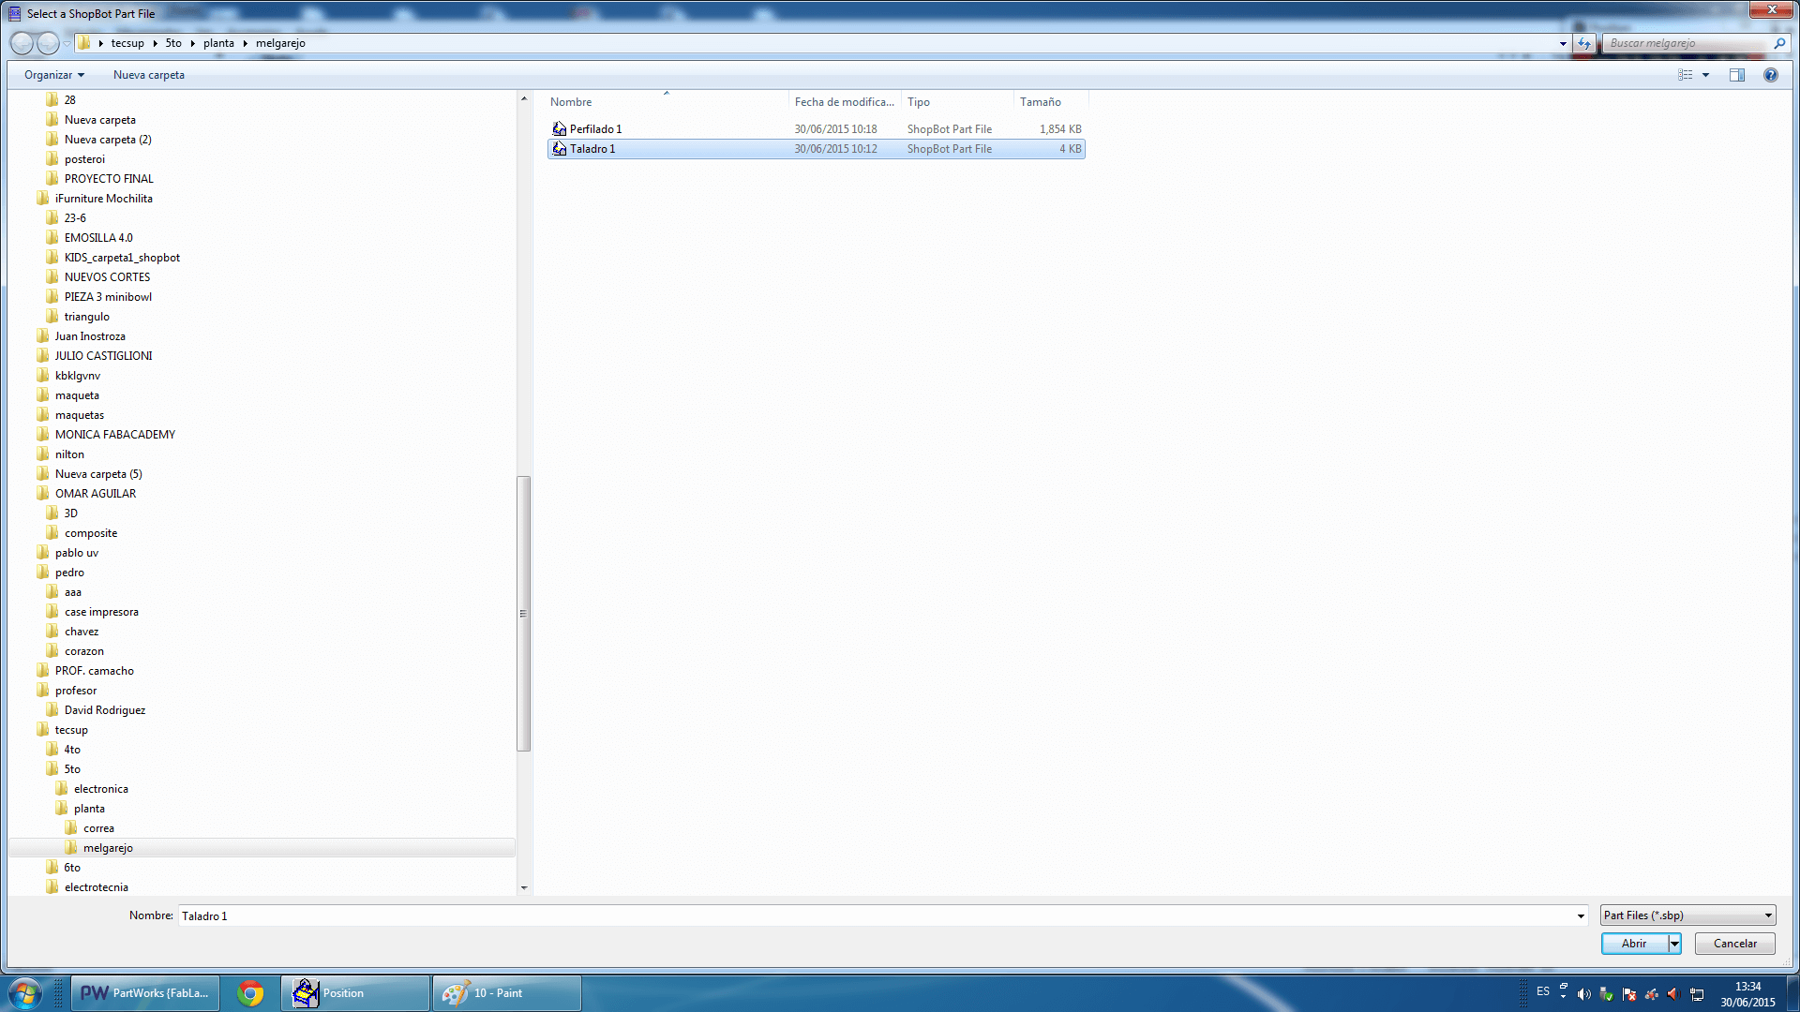Open the Windows Start menu
This screenshot has height=1012, width=1800.
point(25,993)
